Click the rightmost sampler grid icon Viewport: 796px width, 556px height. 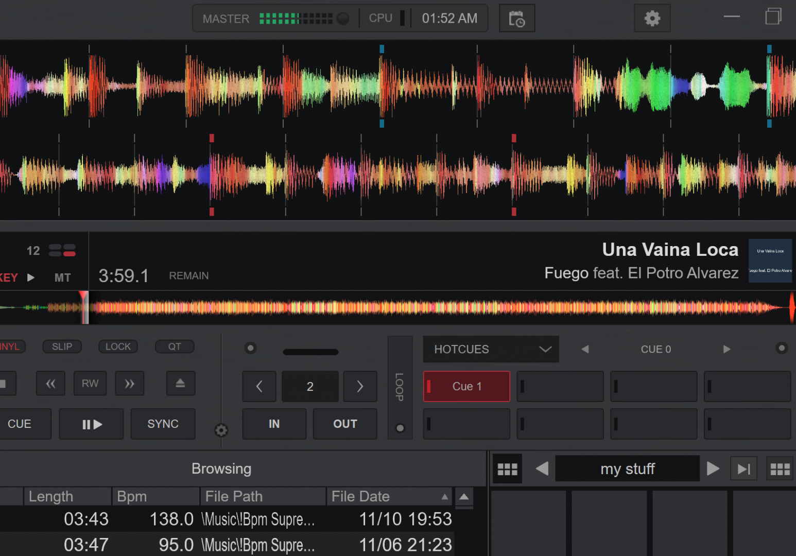(780, 469)
